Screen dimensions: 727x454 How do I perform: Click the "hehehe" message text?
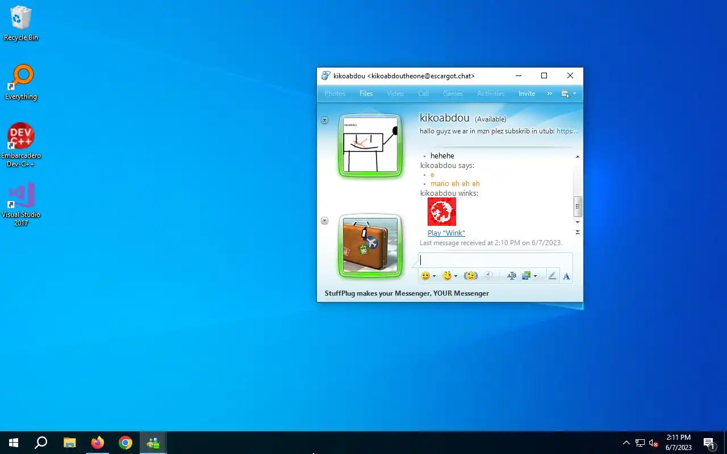point(442,155)
